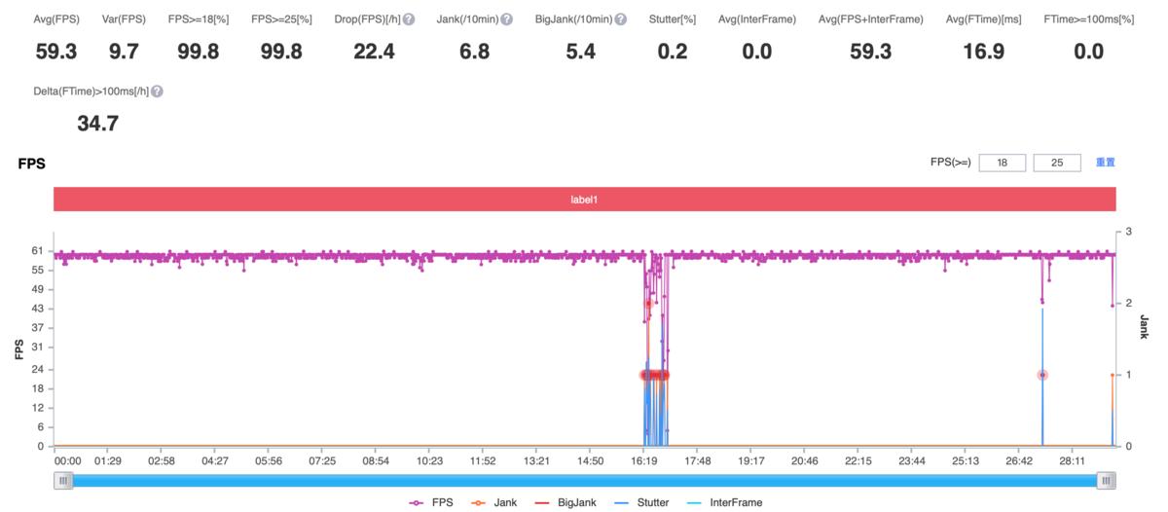Select the red label1 segment bar
Viewport: 1168px width, 512px height.
coord(584,199)
